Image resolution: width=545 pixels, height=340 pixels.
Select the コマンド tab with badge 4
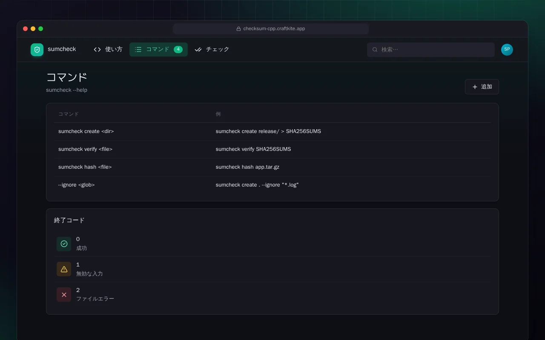(x=158, y=50)
